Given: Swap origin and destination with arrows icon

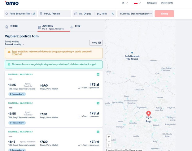Looking at the screenshot, I should [x=34, y=14].
